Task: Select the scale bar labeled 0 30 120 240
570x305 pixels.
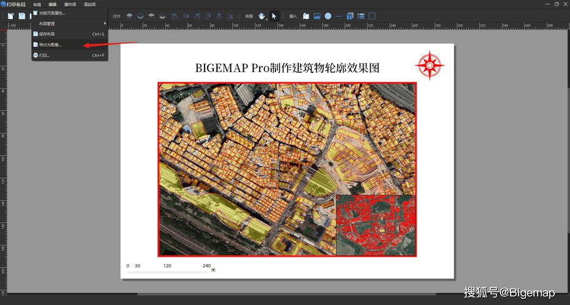Action: 171,268
